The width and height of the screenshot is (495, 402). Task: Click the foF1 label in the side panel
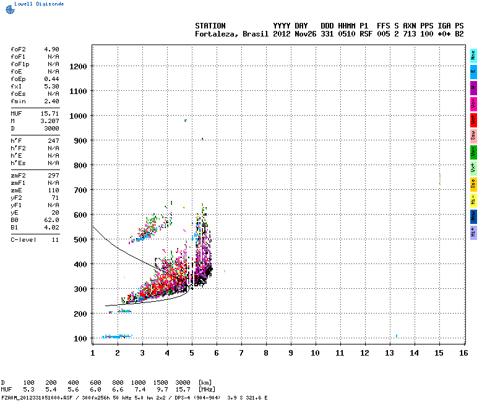point(19,57)
